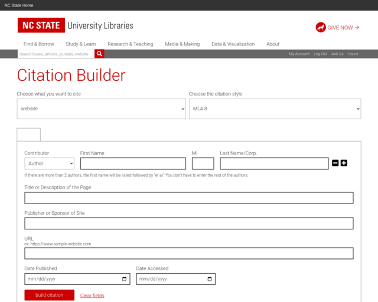The image size is (378, 302).
Task: Open the Research & Teaching menu
Action: [131, 44]
